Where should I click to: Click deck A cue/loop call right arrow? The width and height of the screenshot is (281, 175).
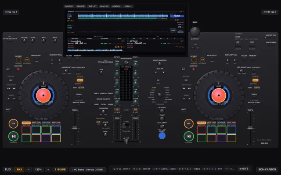pyautogui.click(x=60, y=60)
